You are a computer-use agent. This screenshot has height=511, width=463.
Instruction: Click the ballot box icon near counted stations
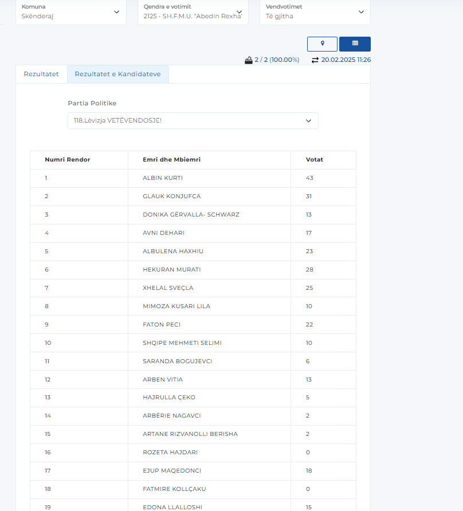[x=249, y=60]
